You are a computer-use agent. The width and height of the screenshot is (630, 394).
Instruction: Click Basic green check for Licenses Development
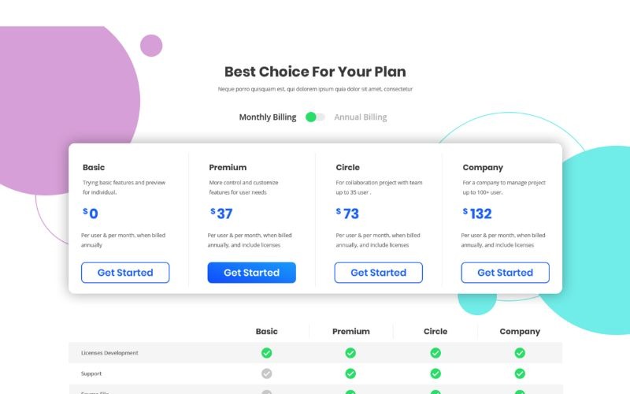[267, 353]
